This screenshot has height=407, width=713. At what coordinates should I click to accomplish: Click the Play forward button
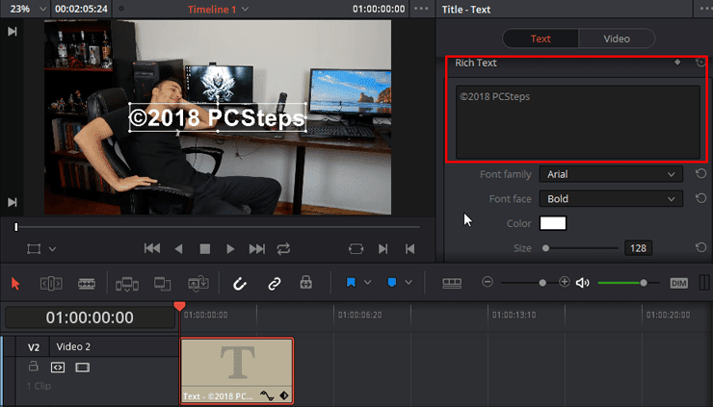pyautogui.click(x=230, y=249)
